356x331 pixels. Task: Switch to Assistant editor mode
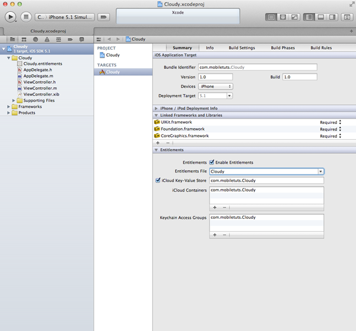[x=283, y=17]
